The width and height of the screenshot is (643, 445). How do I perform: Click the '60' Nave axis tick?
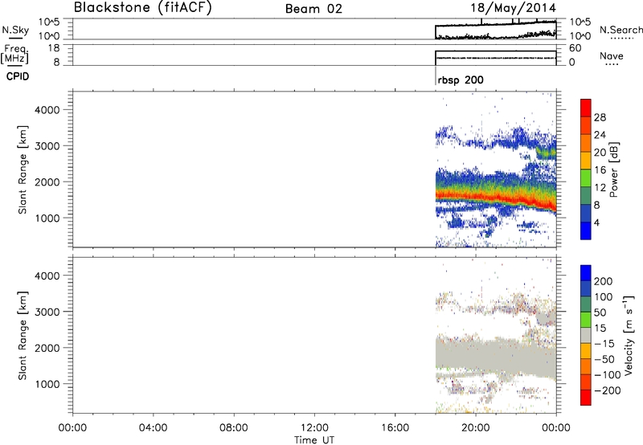(x=575, y=48)
